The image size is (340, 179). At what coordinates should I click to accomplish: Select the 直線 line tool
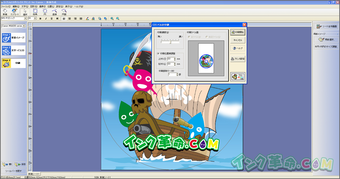54,12
